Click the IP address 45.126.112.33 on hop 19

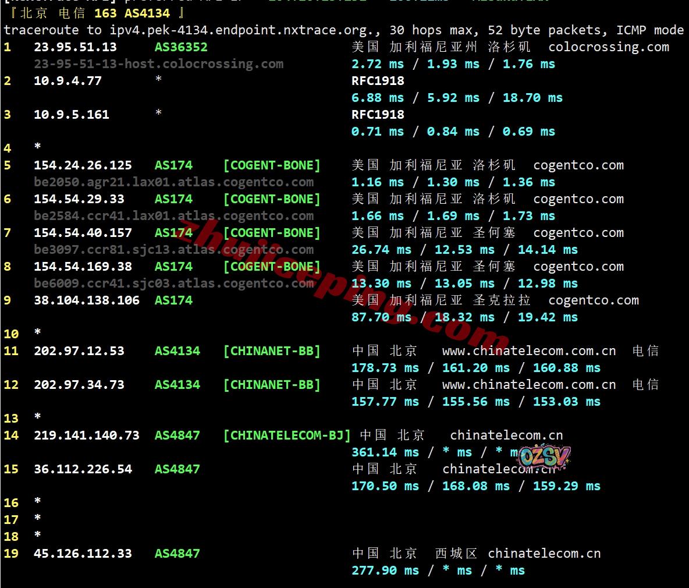point(83,554)
